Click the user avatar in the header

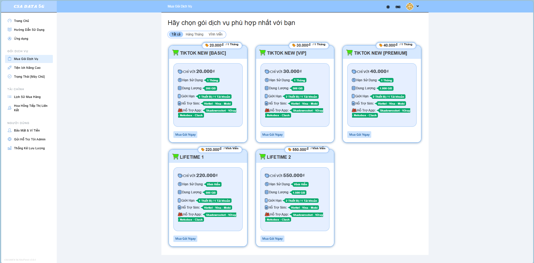[410, 7]
